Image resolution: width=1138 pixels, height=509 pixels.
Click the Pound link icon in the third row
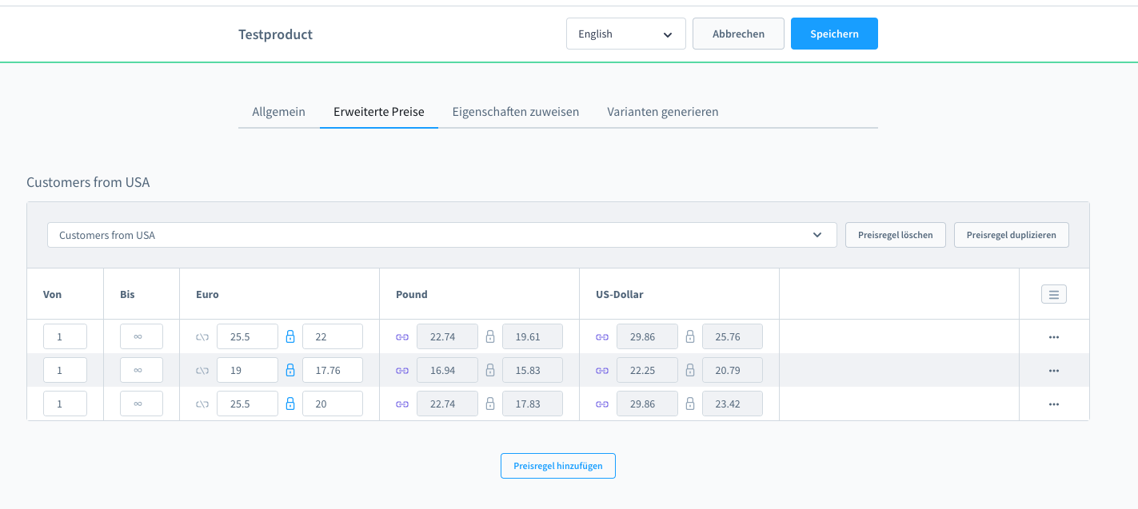(401, 404)
